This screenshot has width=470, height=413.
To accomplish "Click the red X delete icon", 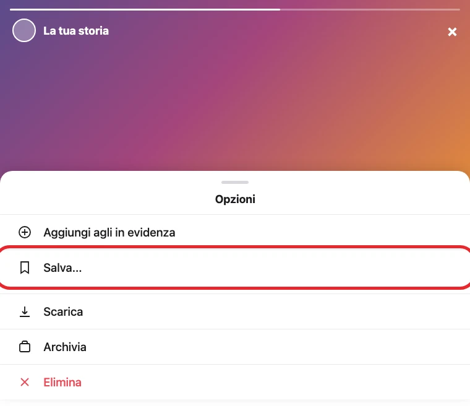I will [25, 382].
